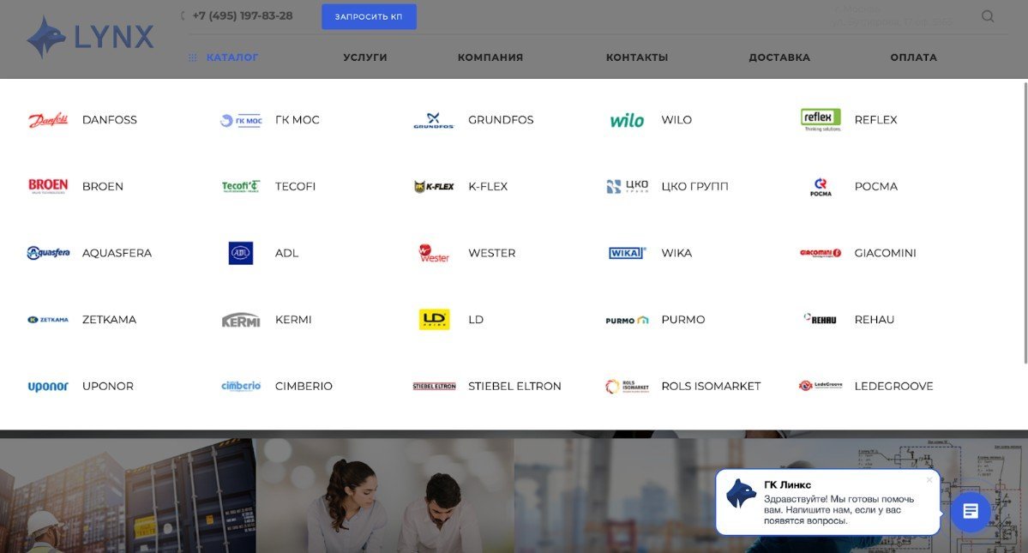This screenshot has height=553, width=1028.
Task: Click the Danfoss brand logo
Action: pos(48,120)
